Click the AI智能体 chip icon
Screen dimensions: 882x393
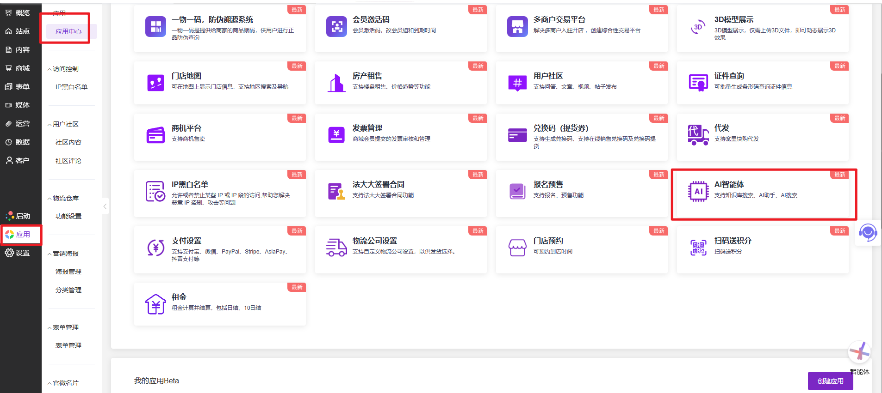(x=698, y=191)
